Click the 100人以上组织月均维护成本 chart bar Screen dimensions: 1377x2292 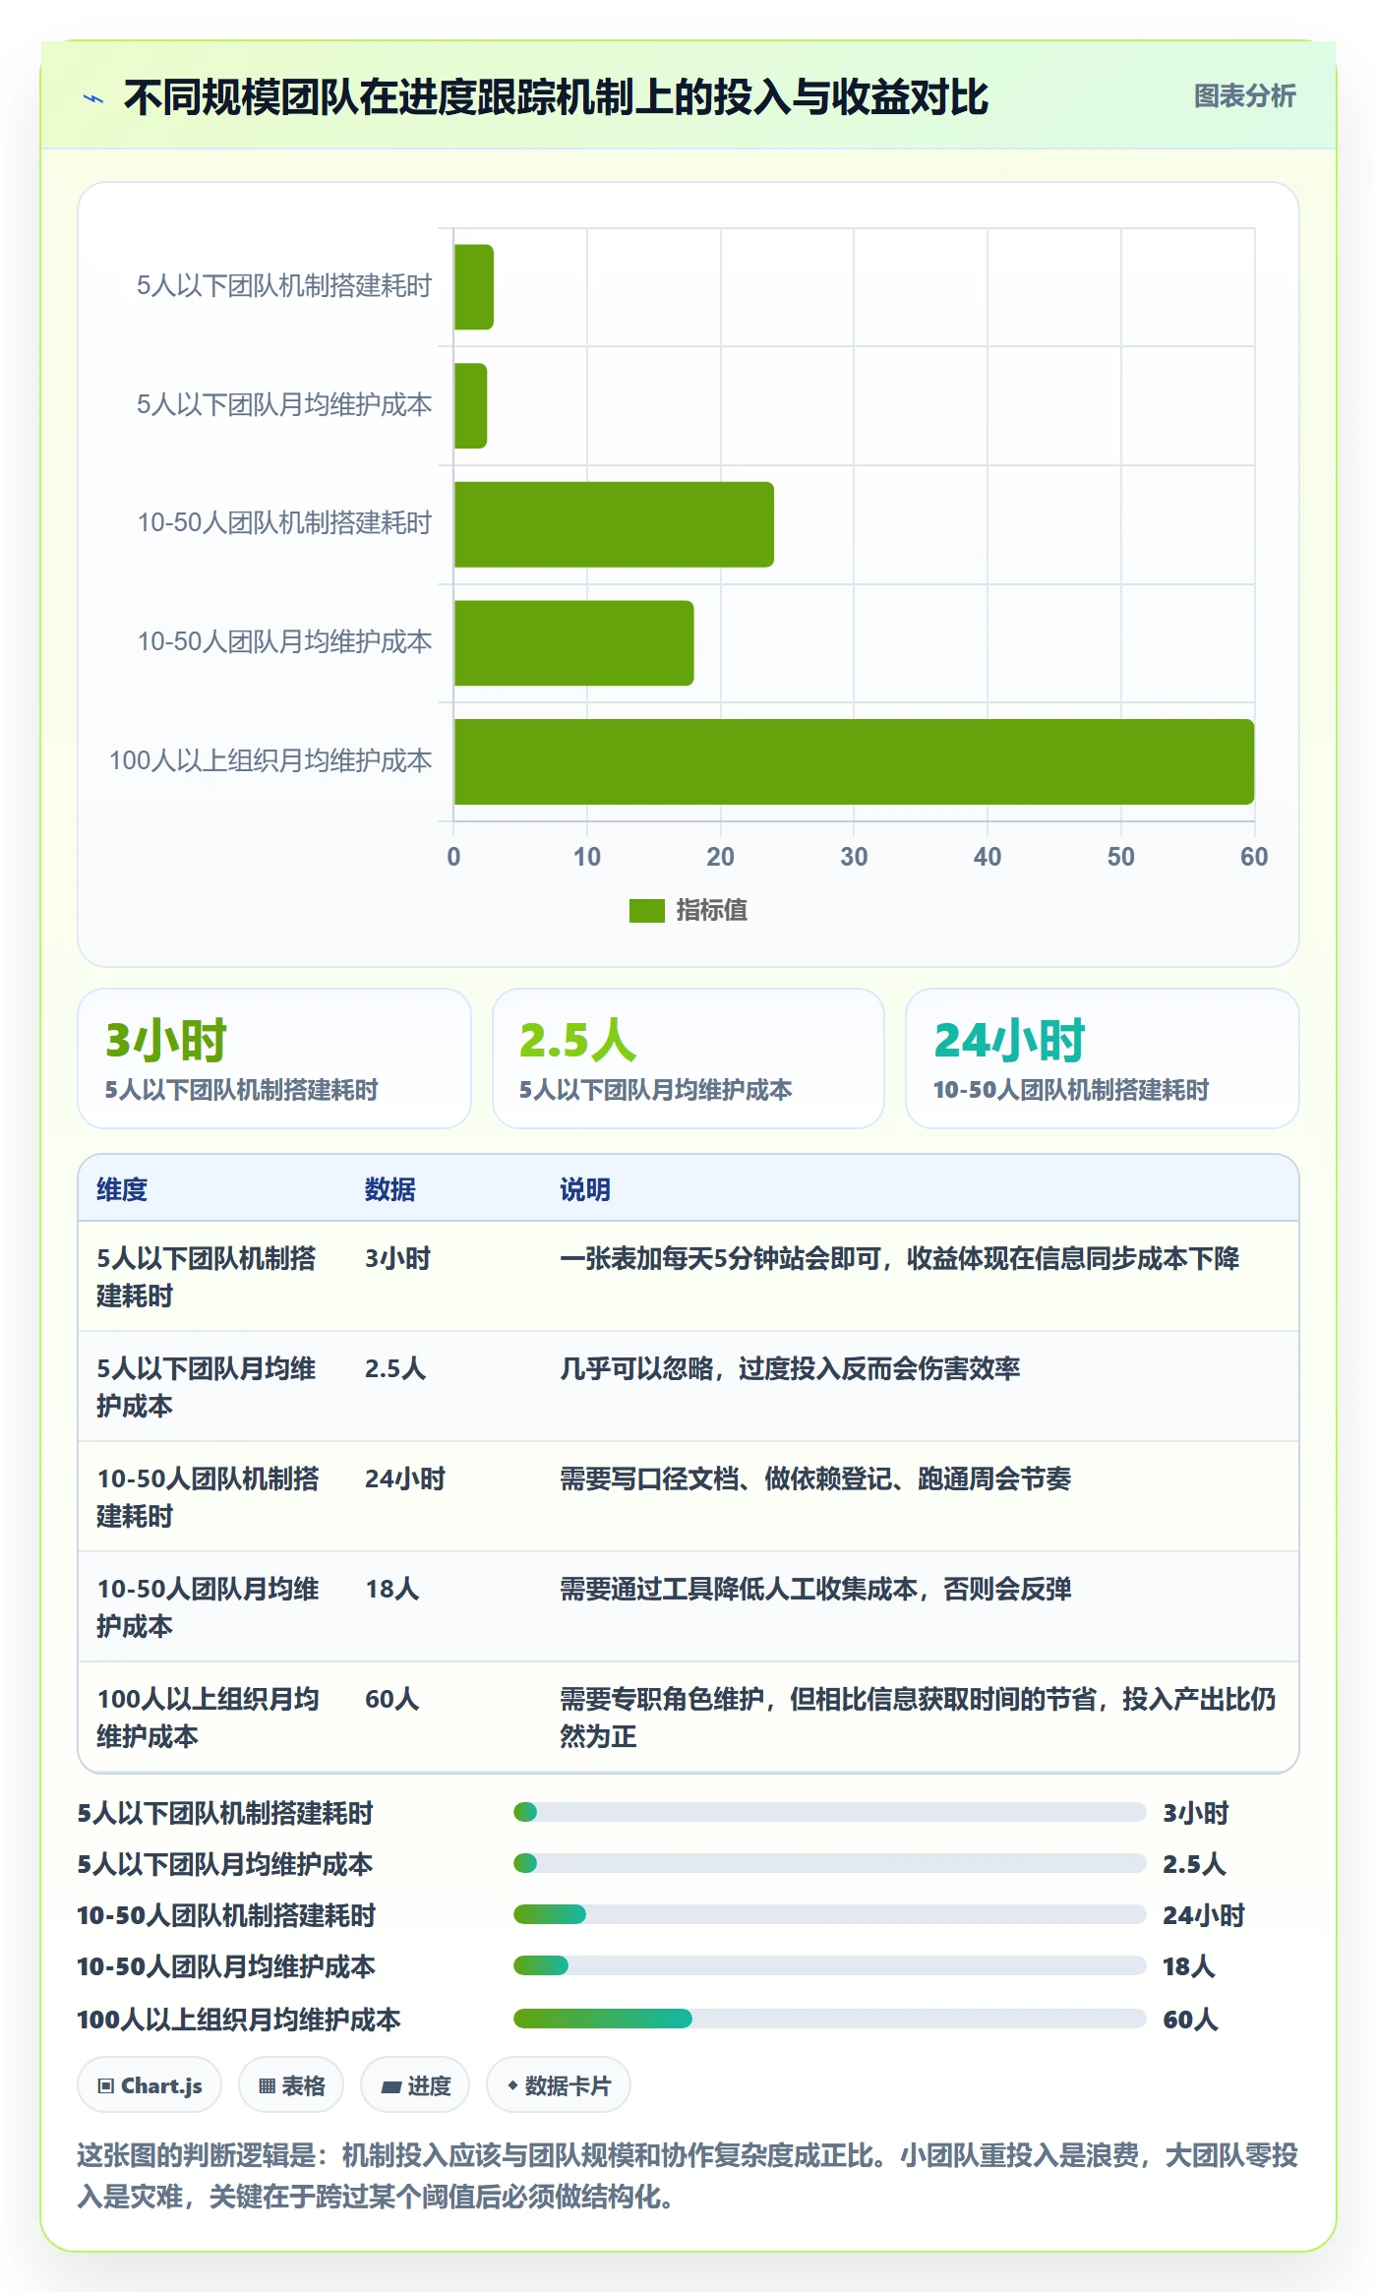[x=854, y=762]
